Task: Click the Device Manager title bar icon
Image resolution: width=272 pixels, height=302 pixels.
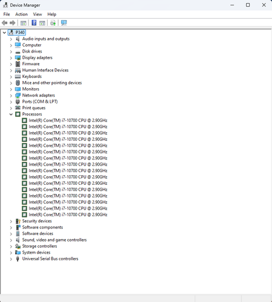Action: tap(5, 5)
